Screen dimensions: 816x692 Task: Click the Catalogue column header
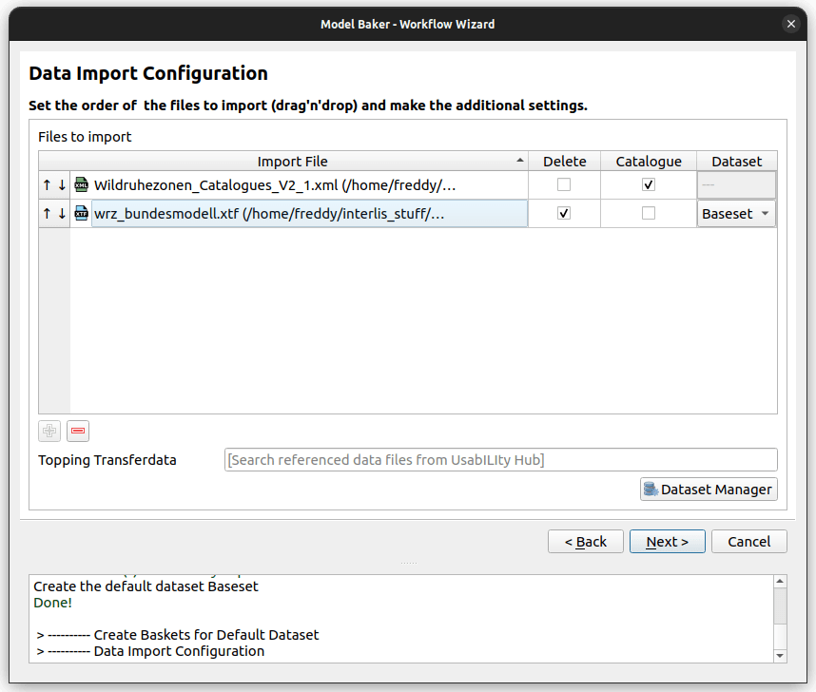[648, 161]
